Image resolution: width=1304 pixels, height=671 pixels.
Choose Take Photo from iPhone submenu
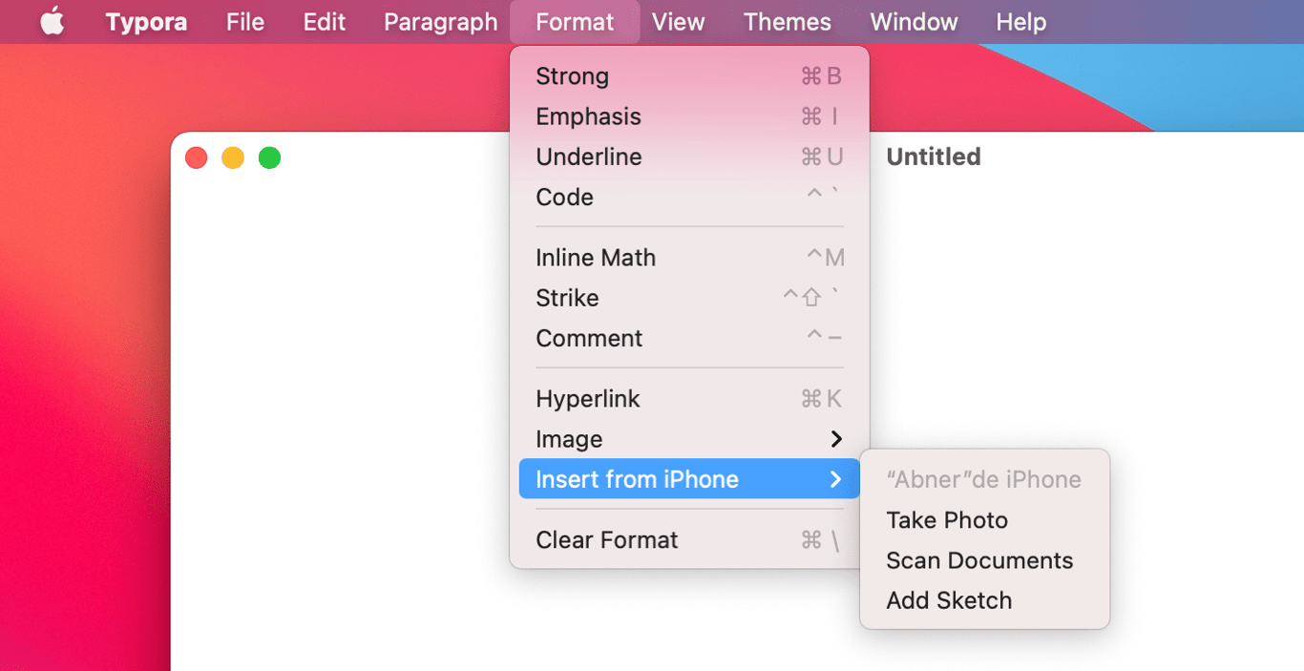(x=947, y=520)
